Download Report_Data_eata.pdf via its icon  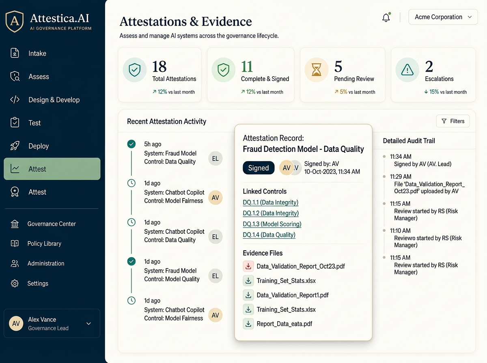click(248, 324)
